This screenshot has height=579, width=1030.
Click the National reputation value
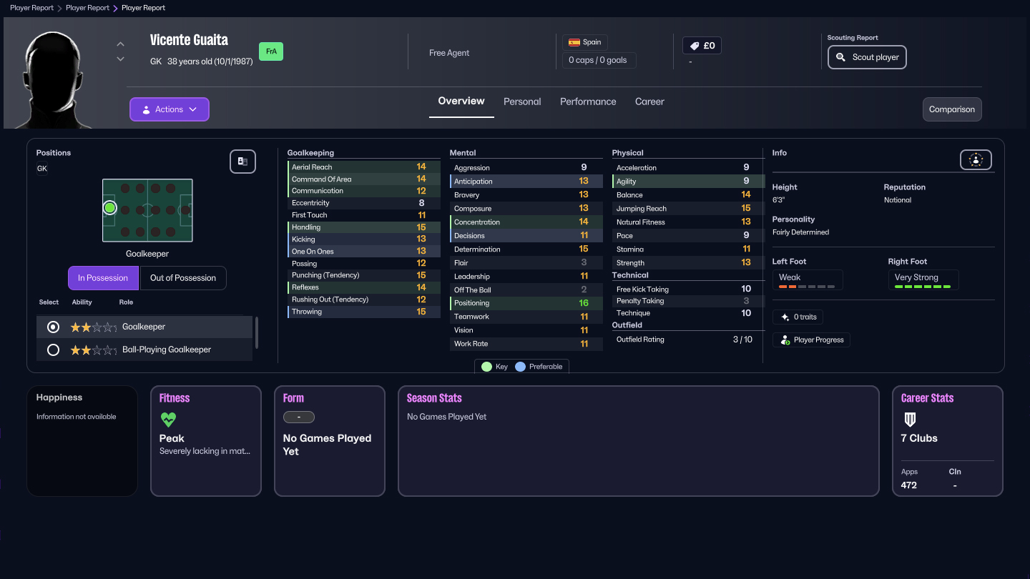point(898,200)
